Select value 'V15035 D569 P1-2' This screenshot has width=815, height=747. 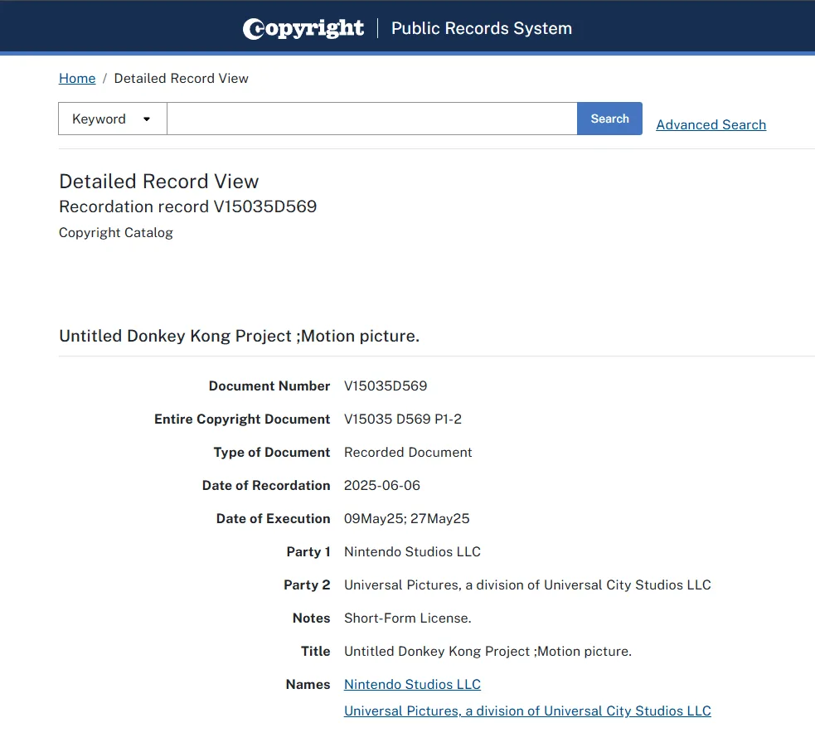point(403,420)
